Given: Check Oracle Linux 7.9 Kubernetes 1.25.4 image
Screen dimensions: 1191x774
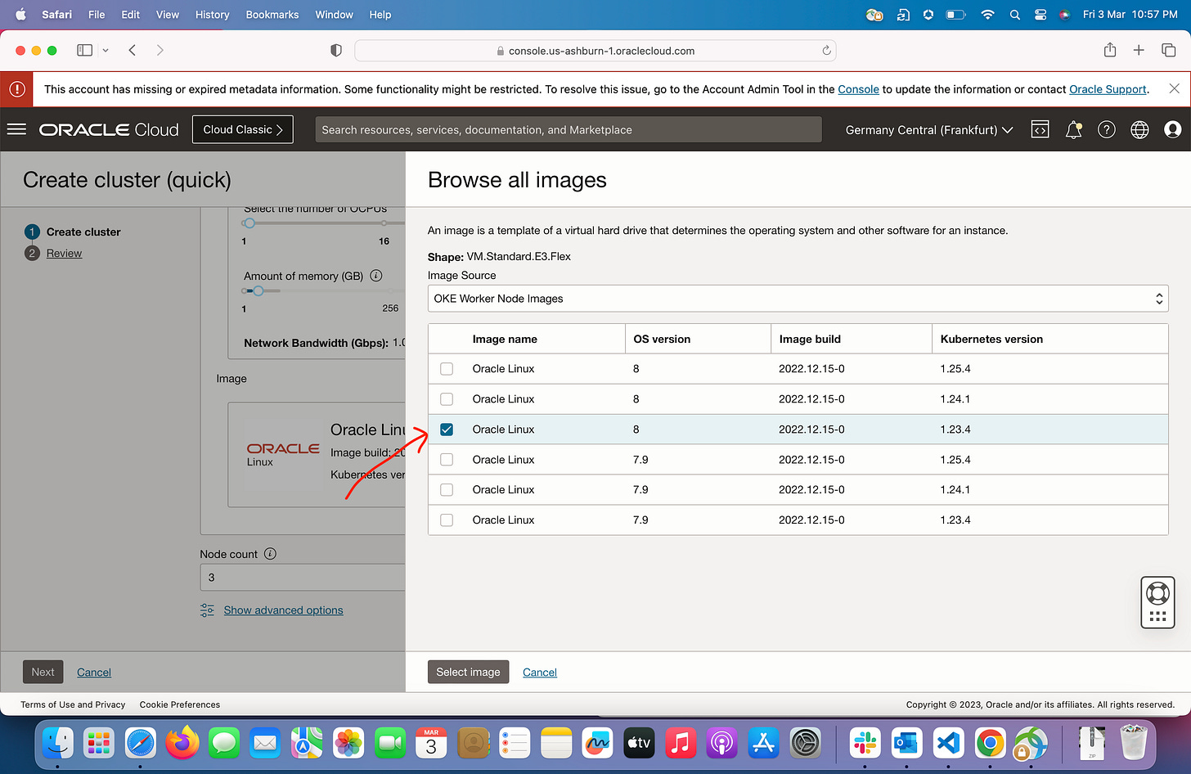Looking at the screenshot, I should point(447,460).
